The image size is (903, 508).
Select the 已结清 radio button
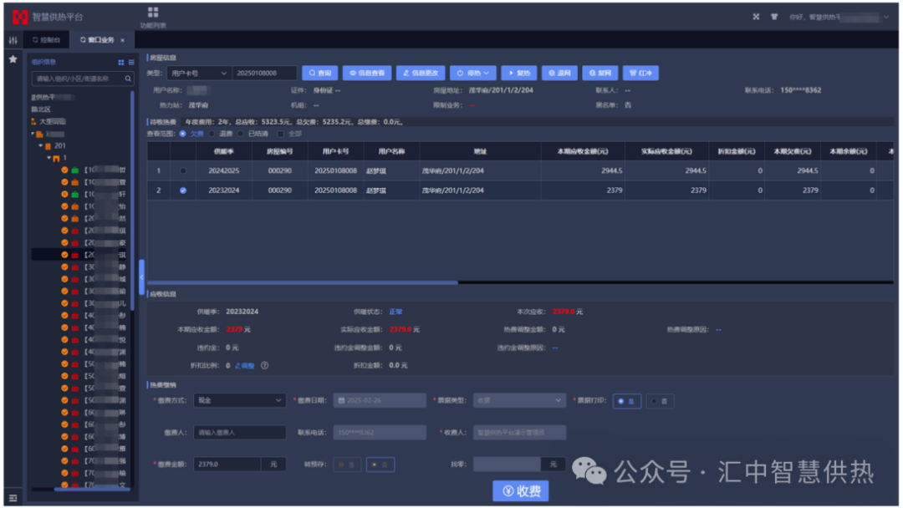[x=241, y=134]
